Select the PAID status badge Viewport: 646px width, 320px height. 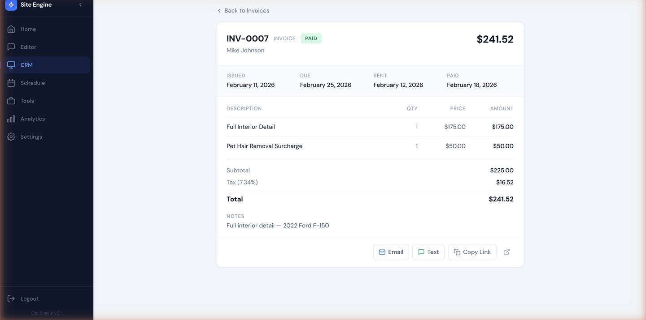311,38
